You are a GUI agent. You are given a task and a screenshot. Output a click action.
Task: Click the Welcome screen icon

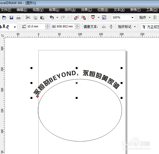104,18
